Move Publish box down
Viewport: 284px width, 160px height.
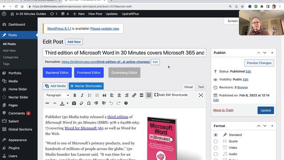pyautogui.click(x=265, y=53)
